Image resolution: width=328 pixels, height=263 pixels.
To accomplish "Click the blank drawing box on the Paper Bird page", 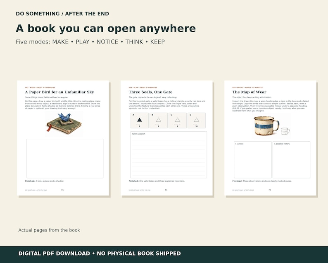I will pyautogui.click(x=65, y=158).
